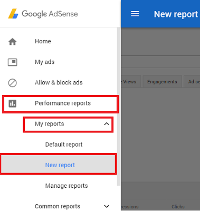Viewport: 200px width, 211px height.
Task: Open Manage reports
Action: click(66, 186)
